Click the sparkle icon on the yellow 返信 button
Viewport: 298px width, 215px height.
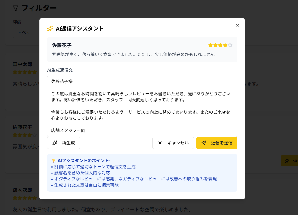[x=287, y=160]
